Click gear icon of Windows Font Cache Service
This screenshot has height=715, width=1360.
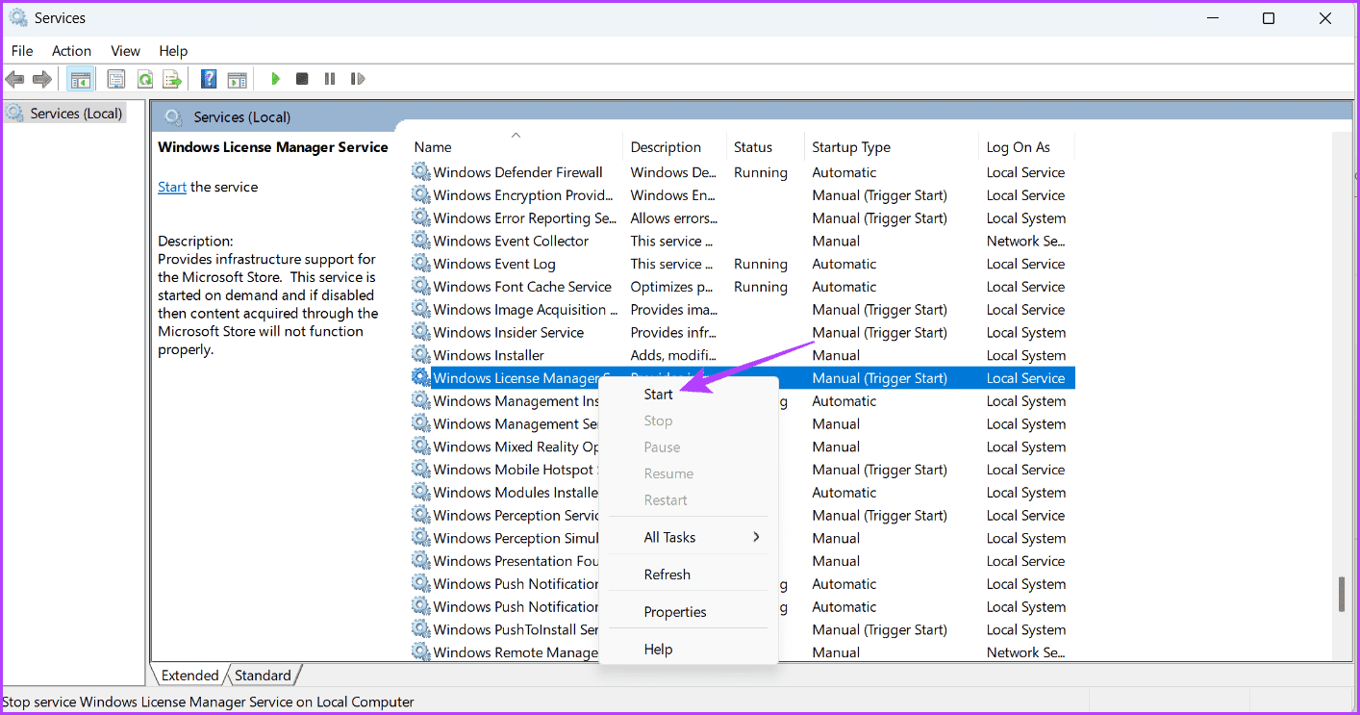pos(421,287)
